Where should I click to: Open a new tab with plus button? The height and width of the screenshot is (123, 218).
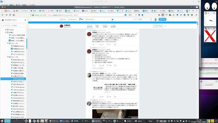tap(193, 11)
